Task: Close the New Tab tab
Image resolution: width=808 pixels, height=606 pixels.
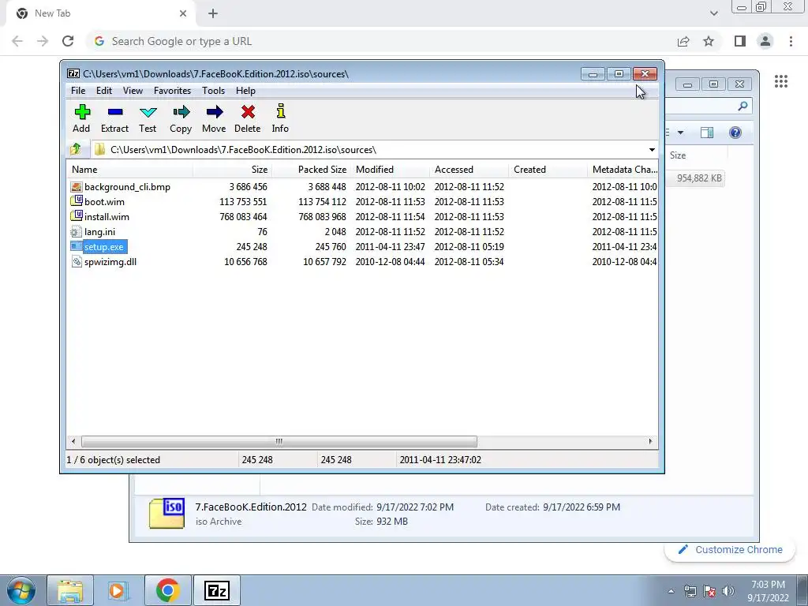Action: (x=183, y=13)
